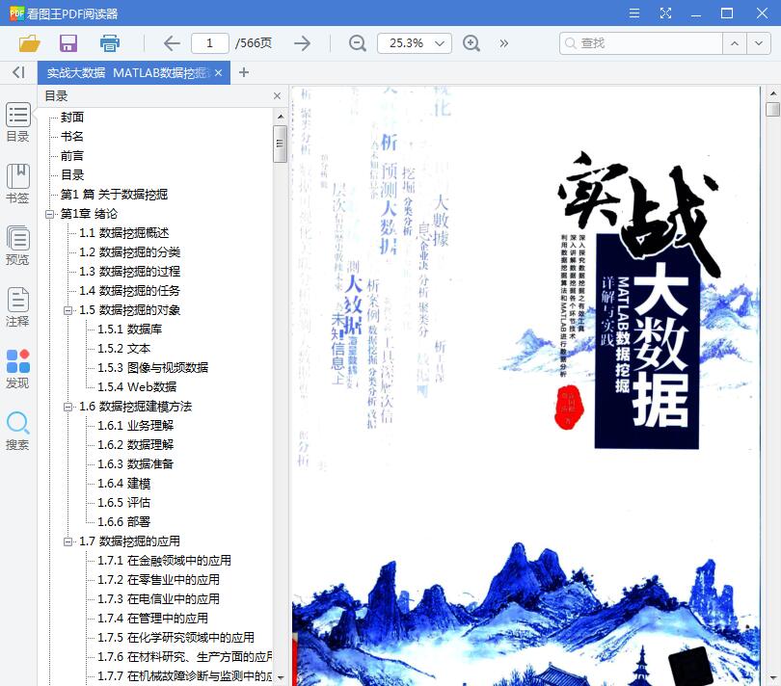Go to the previous page with the left arrow

click(x=172, y=43)
